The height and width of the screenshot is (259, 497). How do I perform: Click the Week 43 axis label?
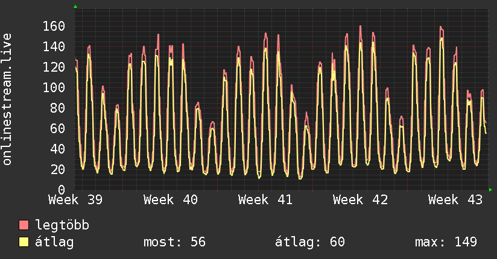click(455, 200)
